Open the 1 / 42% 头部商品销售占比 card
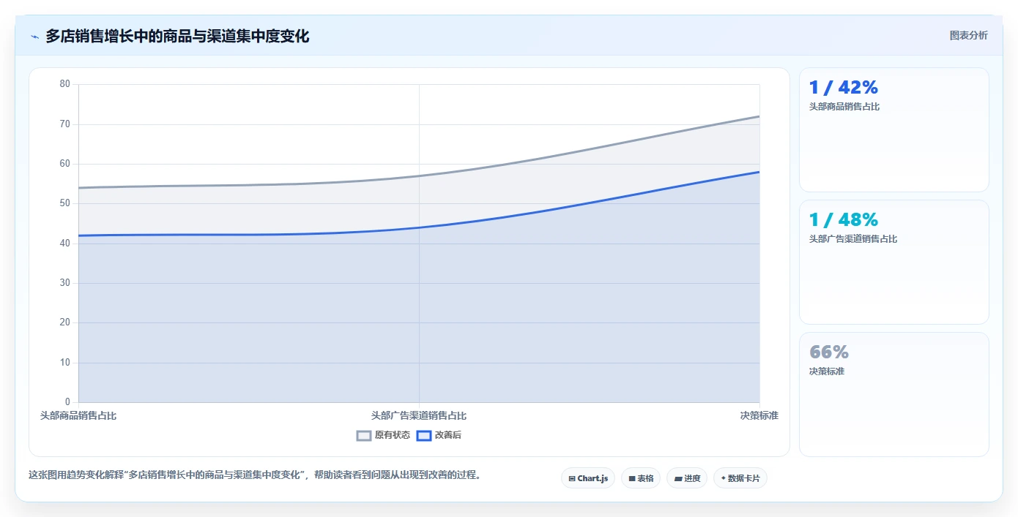Viewport: 1018px width, 517px height. pyautogui.click(x=893, y=129)
